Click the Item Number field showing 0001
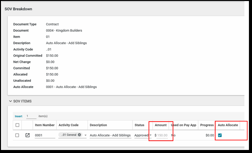This screenshot has width=252, height=153. [x=45, y=135]
